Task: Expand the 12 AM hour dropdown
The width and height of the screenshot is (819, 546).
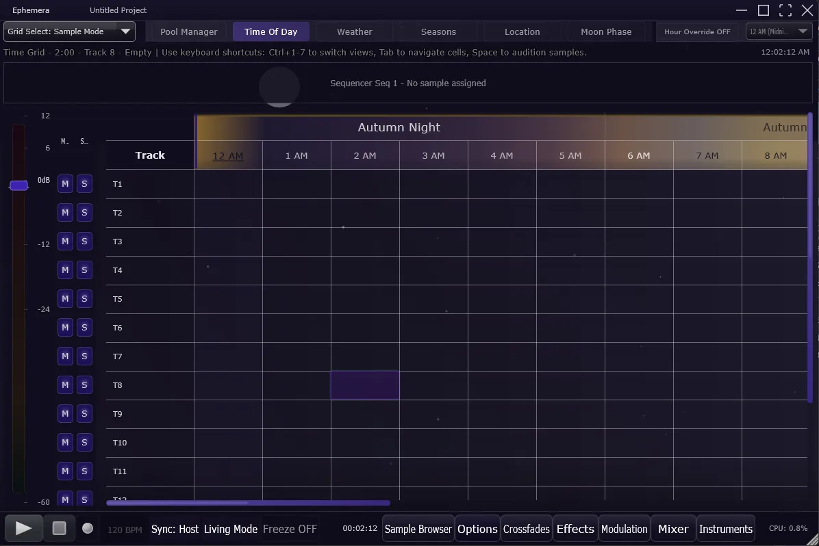Action: (779, 31)
